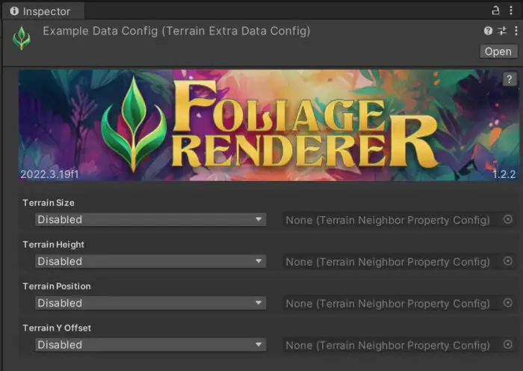Click the Terrain Size neighbor config field
The height and width of the screenshot is (371, 523).
click(x=389, y=220)
